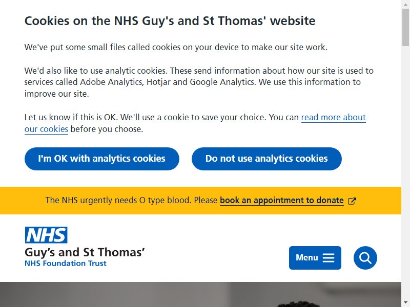Click scrollbar up arrow
Viewport: 410px width, 307px height.
click(x=405, y=3)
